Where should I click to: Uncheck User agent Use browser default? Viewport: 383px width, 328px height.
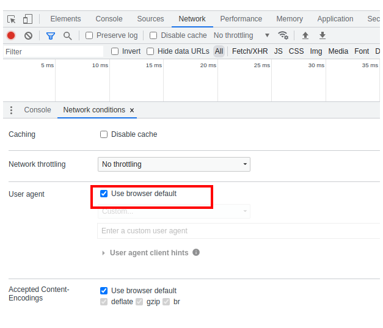click(104, 194)
